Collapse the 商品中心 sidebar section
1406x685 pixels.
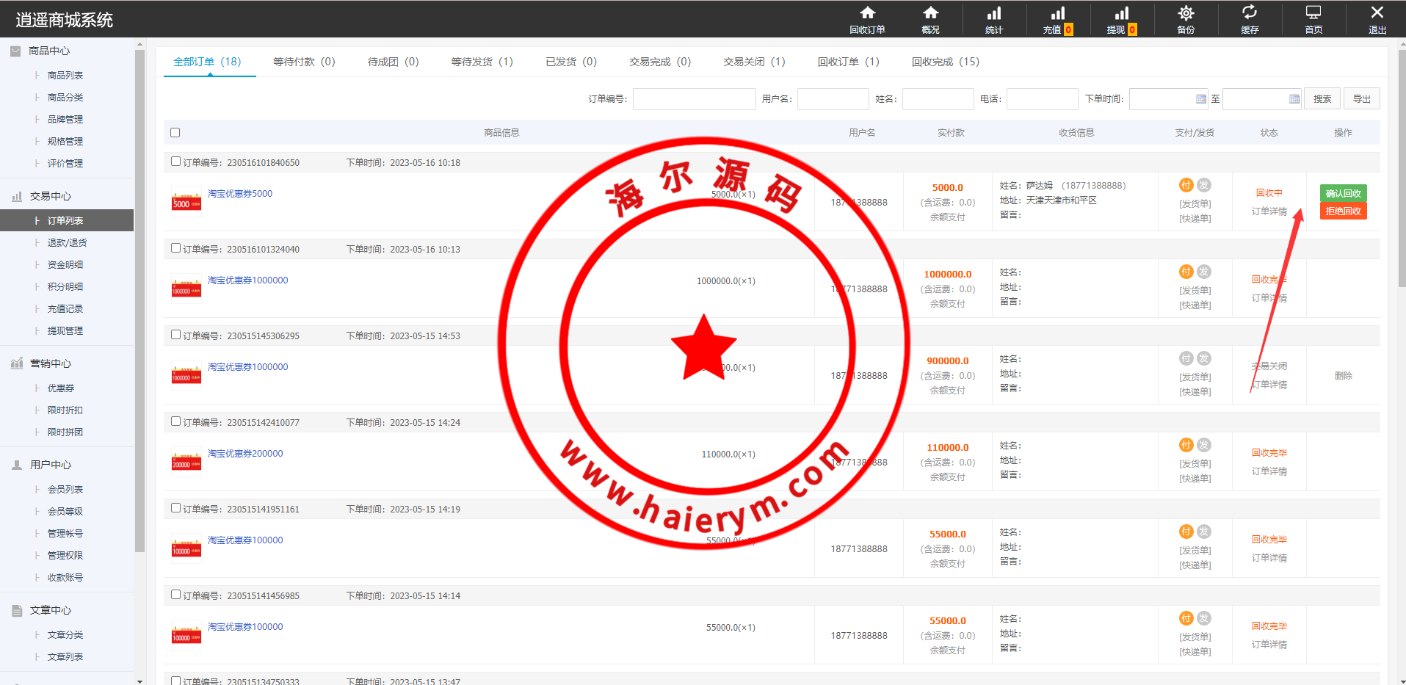click(49, 51)
